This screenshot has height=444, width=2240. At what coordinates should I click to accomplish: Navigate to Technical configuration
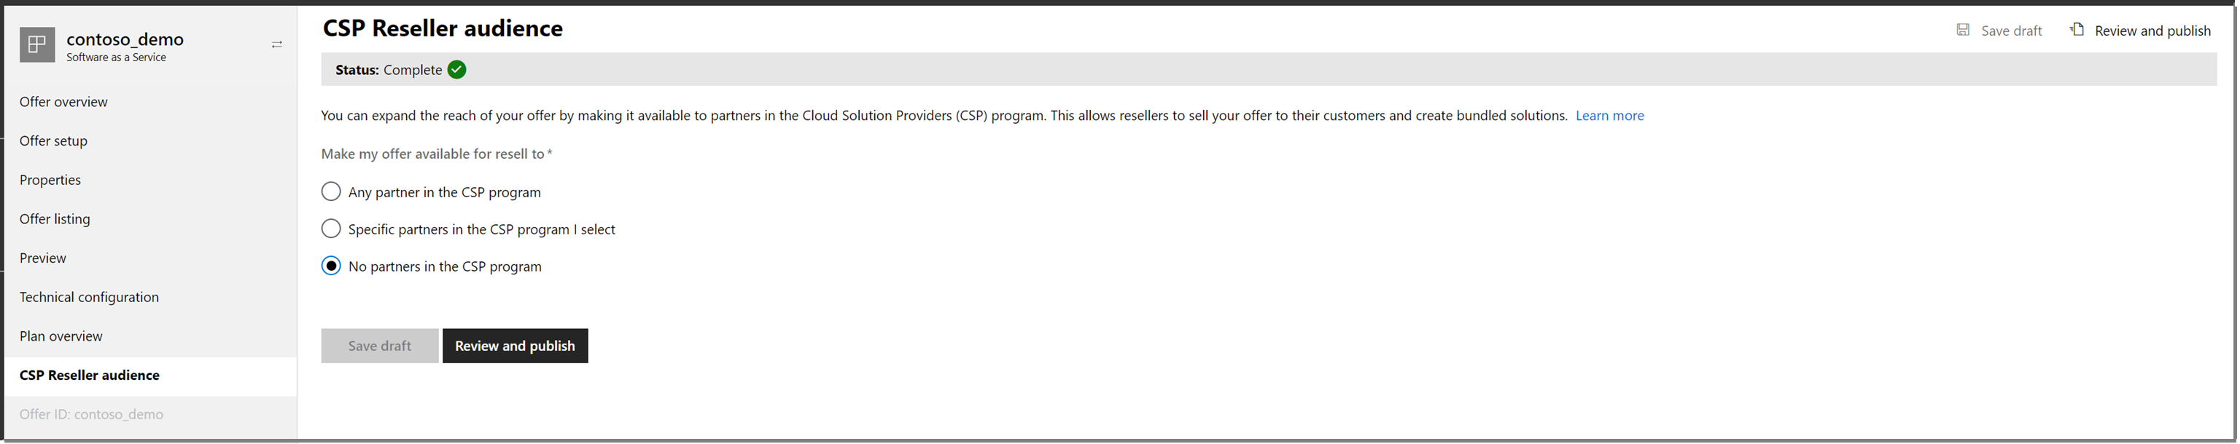pos(89,296)
